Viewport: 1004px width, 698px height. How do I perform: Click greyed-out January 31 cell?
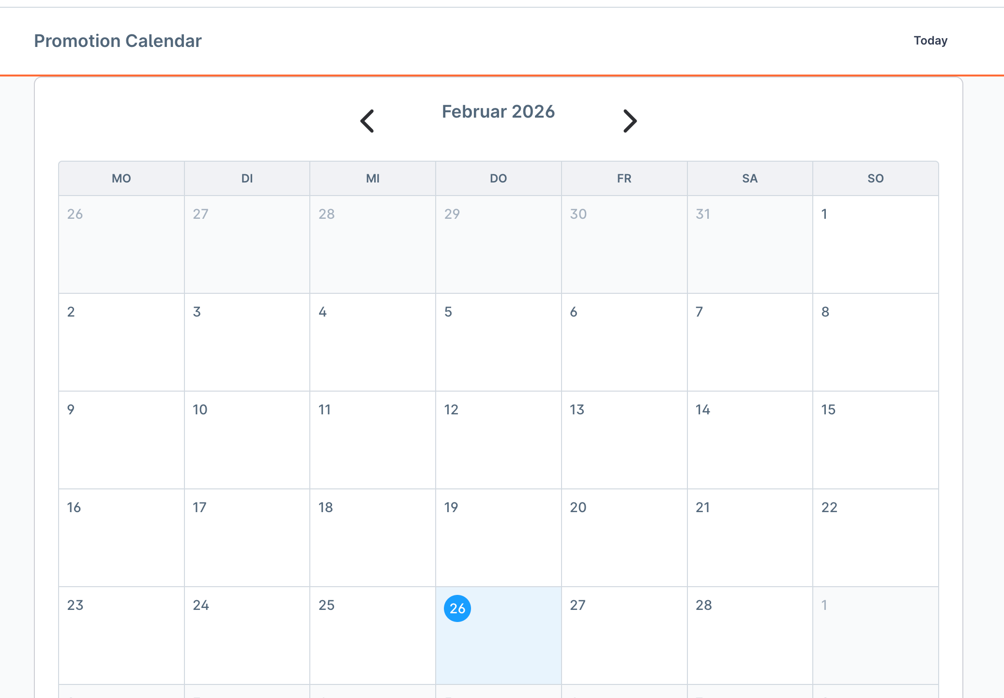coord(749,244)
